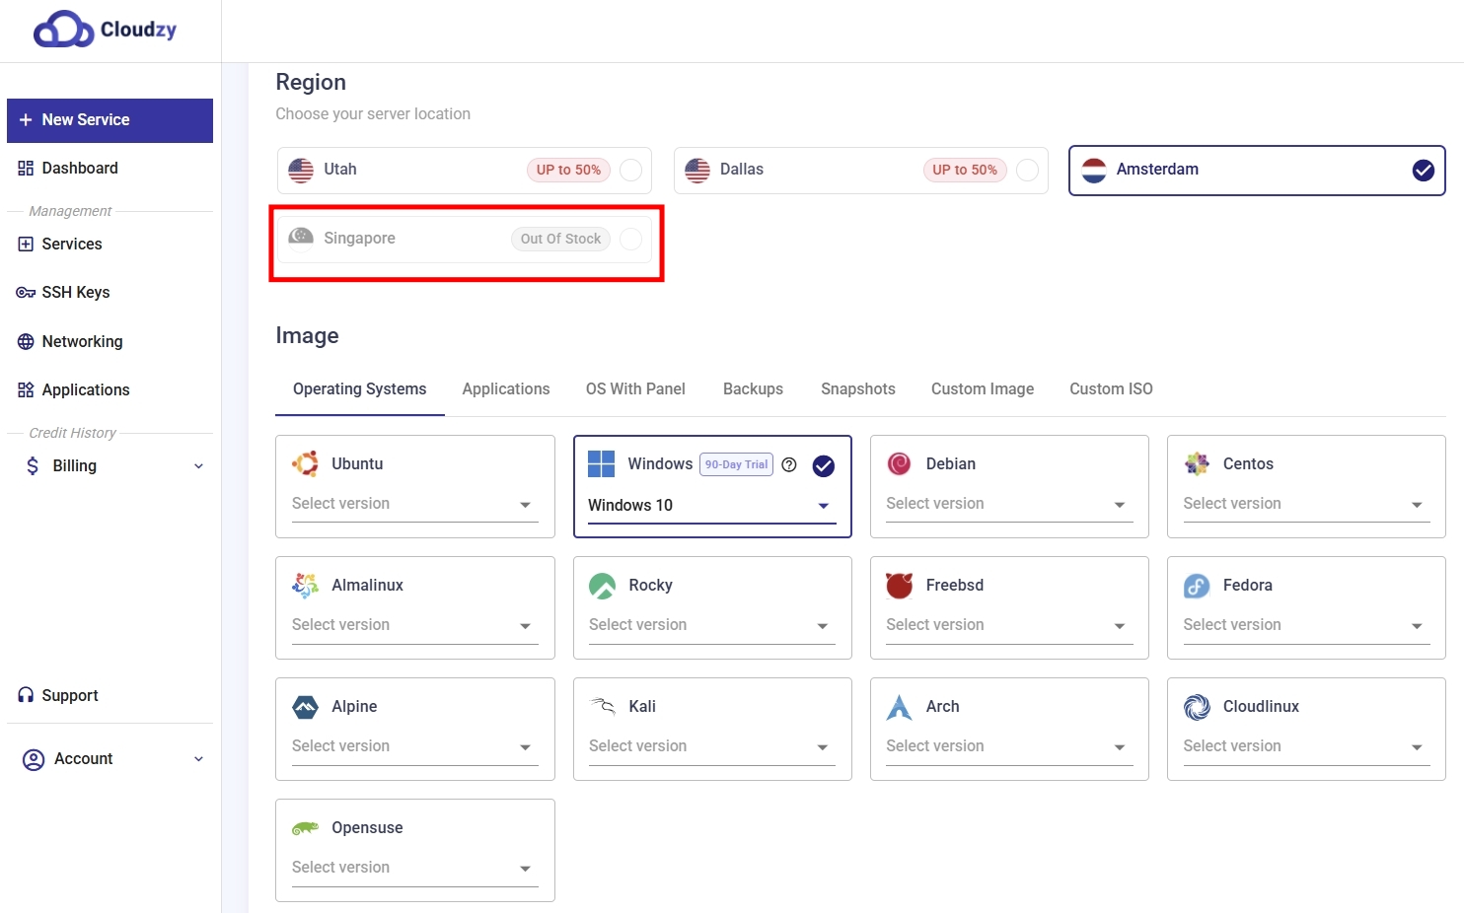
Task: Click the Debian swirl logo icon
Action: point(899,463)
